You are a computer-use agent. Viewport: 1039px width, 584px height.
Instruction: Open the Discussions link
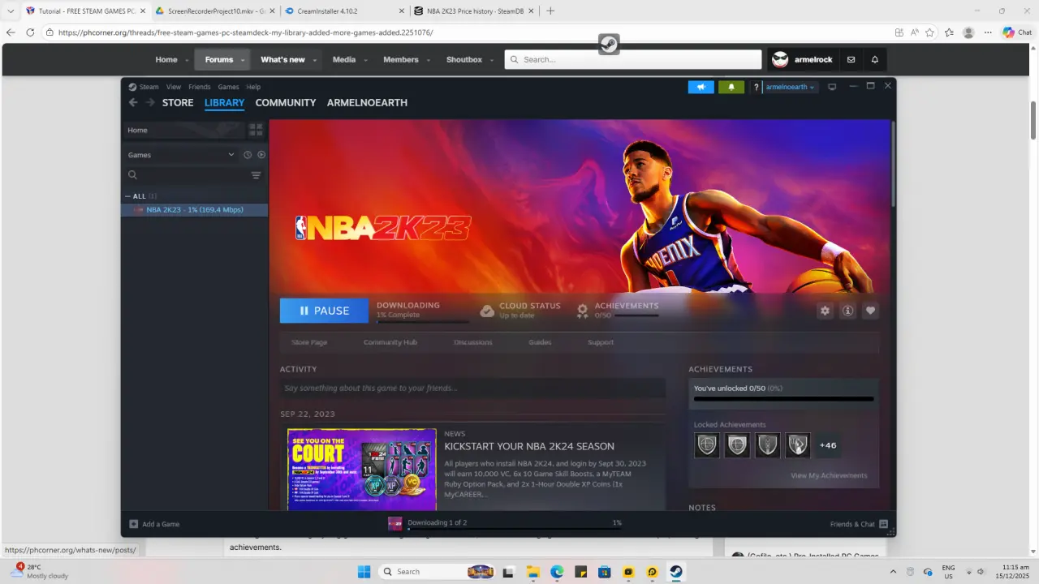(x=473, y=342)
